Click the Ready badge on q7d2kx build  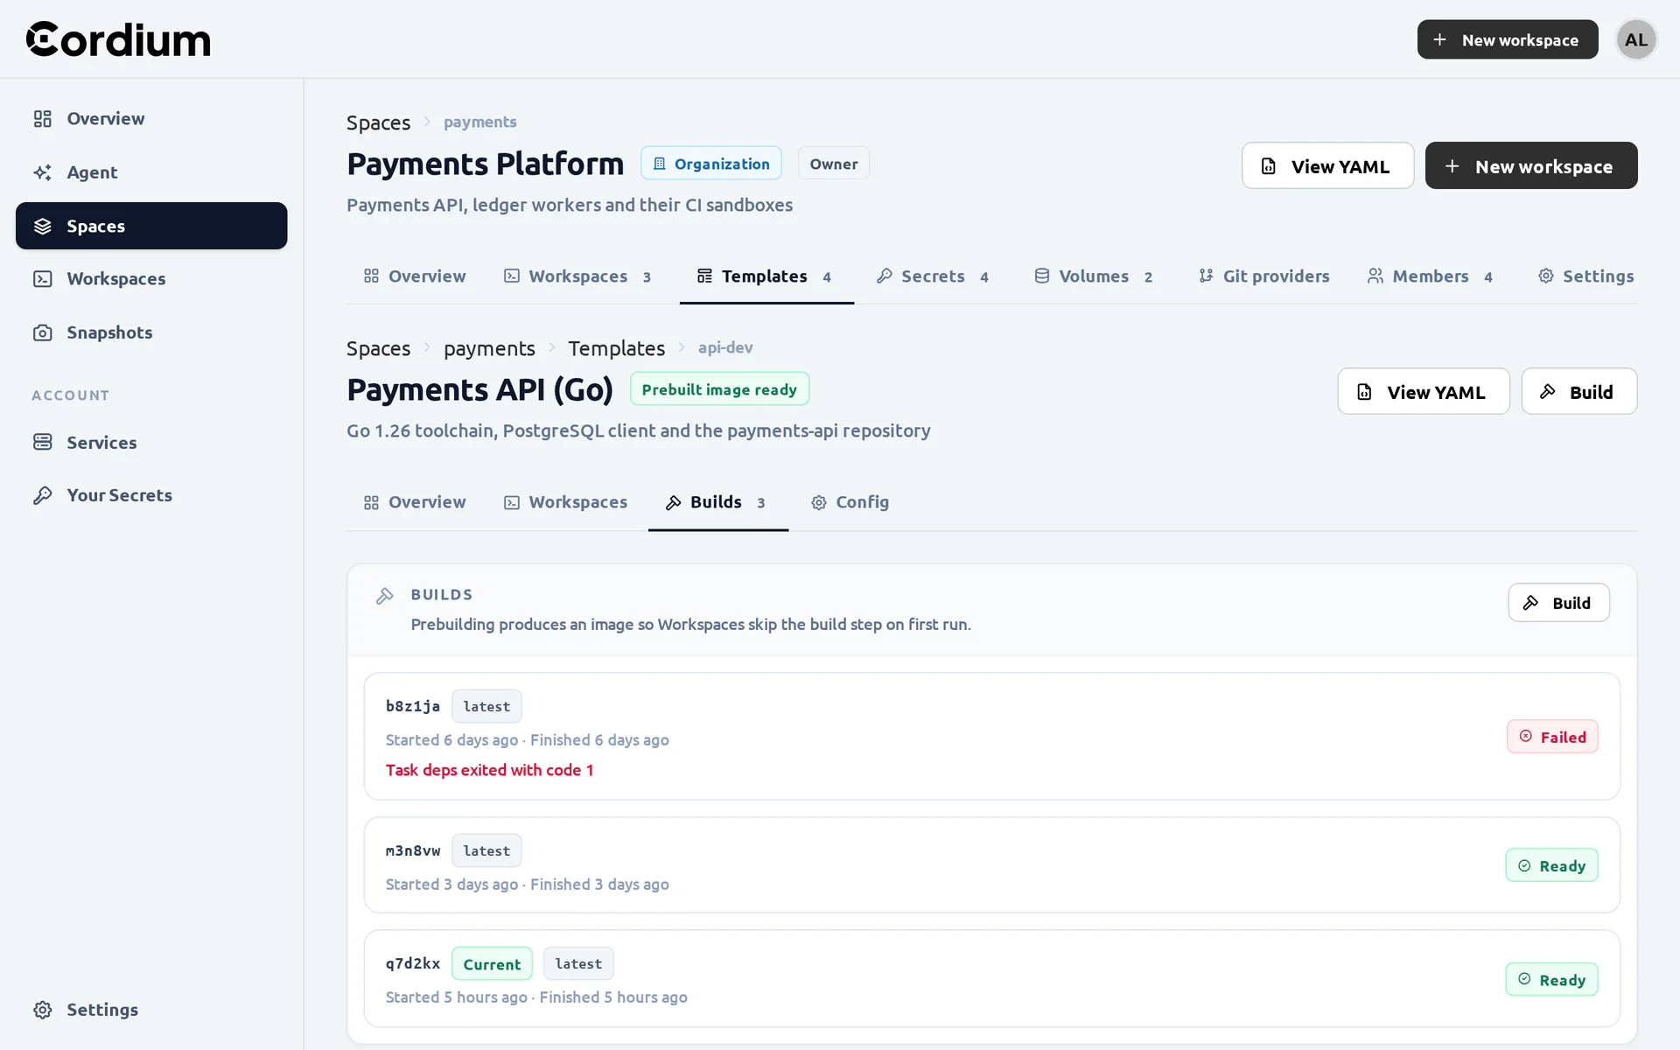pyautogui.click(x=1551, y=979)
